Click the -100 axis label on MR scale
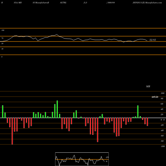 [x=163, y=146]
